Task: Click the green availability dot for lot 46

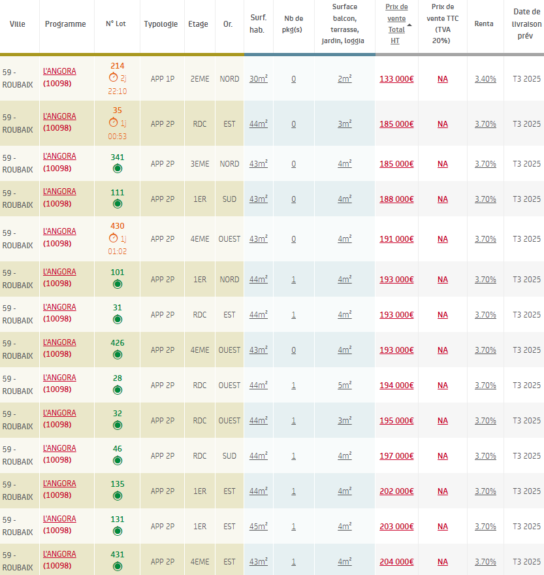Action: [118, 461]
